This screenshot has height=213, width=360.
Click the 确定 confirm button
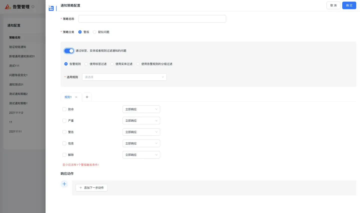[349, 5]
